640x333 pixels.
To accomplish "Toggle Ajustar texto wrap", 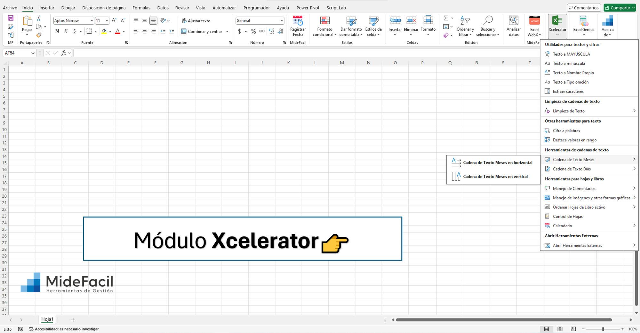I will click(x=196, y=21).
